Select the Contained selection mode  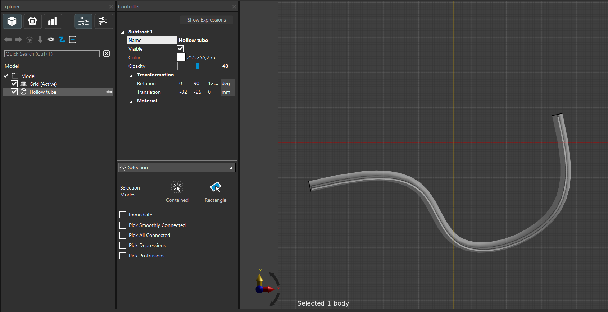177,187
